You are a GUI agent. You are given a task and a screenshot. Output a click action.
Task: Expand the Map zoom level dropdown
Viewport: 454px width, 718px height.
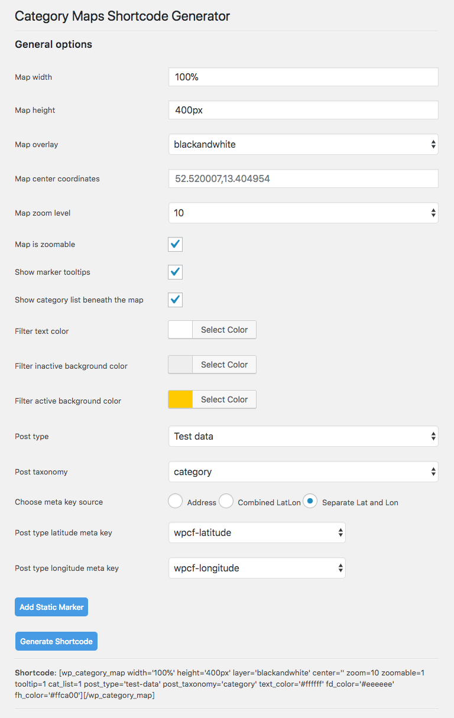tap(303, 213)
